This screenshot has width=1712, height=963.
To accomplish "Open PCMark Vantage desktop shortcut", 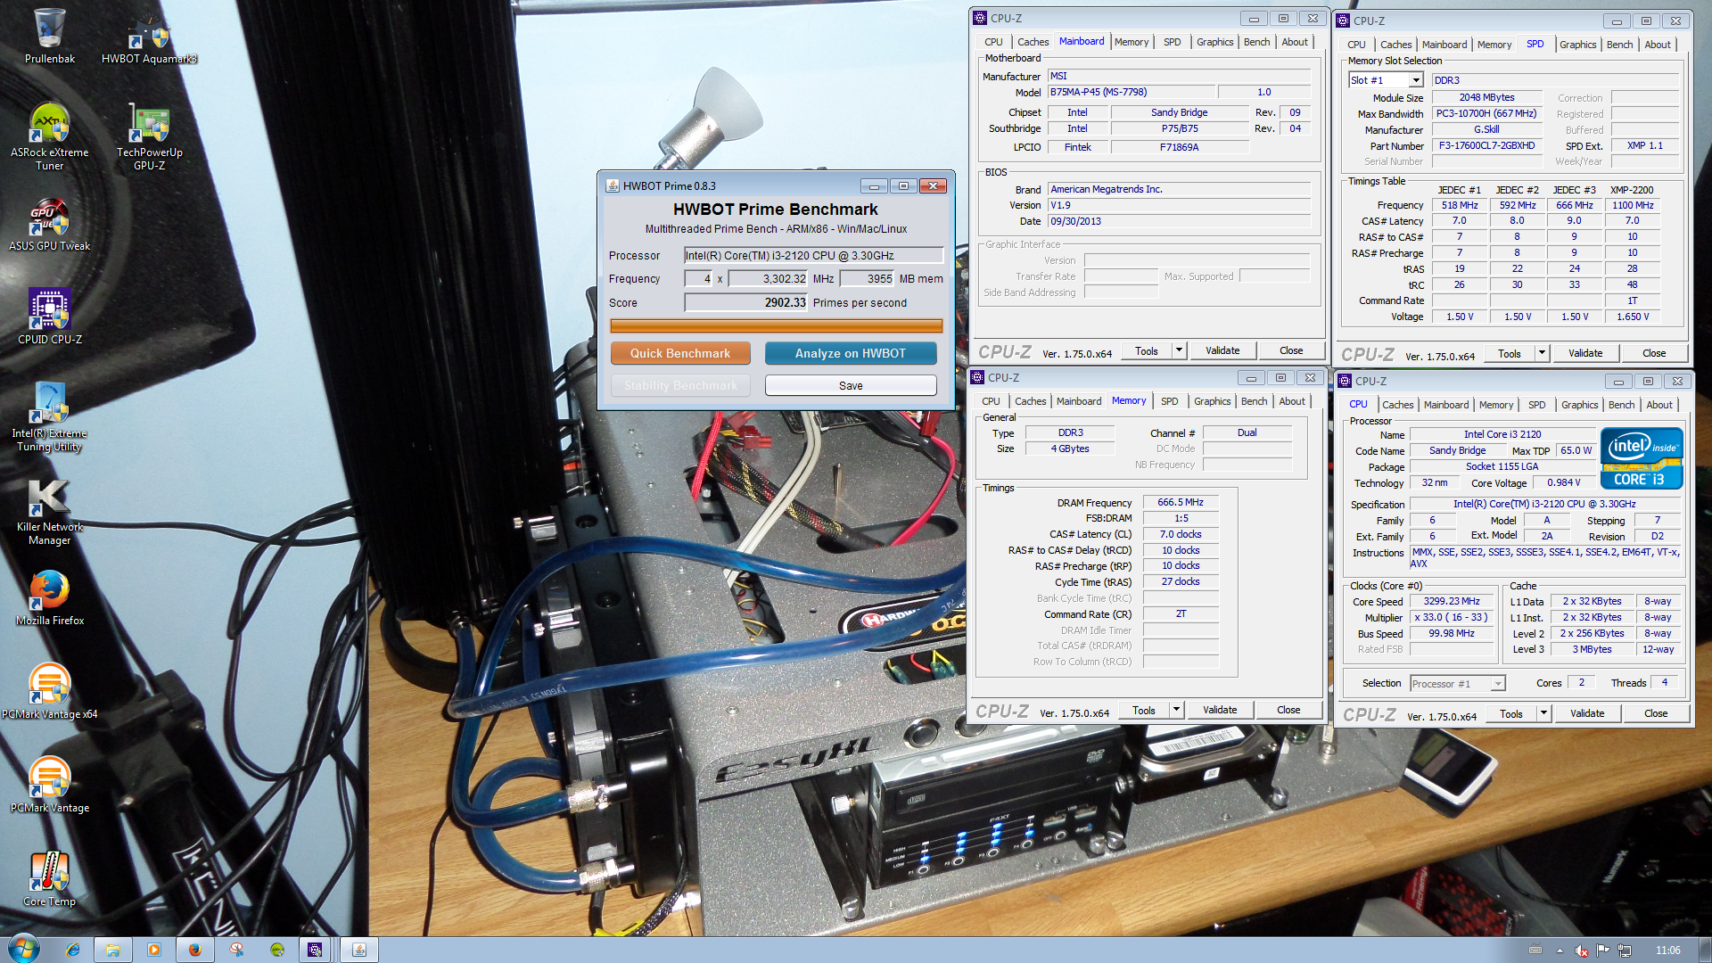I will (50, 786).
